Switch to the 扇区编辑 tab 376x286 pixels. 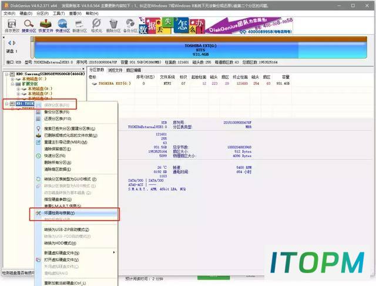[x=133, y=71]
